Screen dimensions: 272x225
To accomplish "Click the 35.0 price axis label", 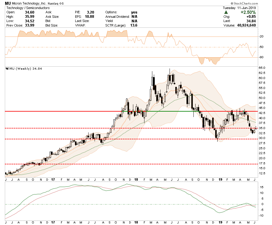I will pyautogui.click(x=262, y=128).
